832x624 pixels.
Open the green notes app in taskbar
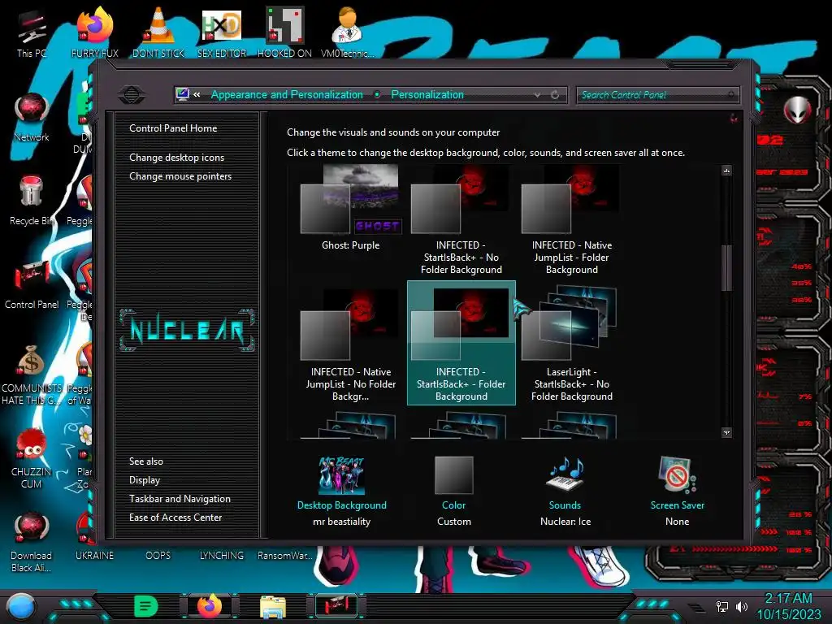point(146,606)
